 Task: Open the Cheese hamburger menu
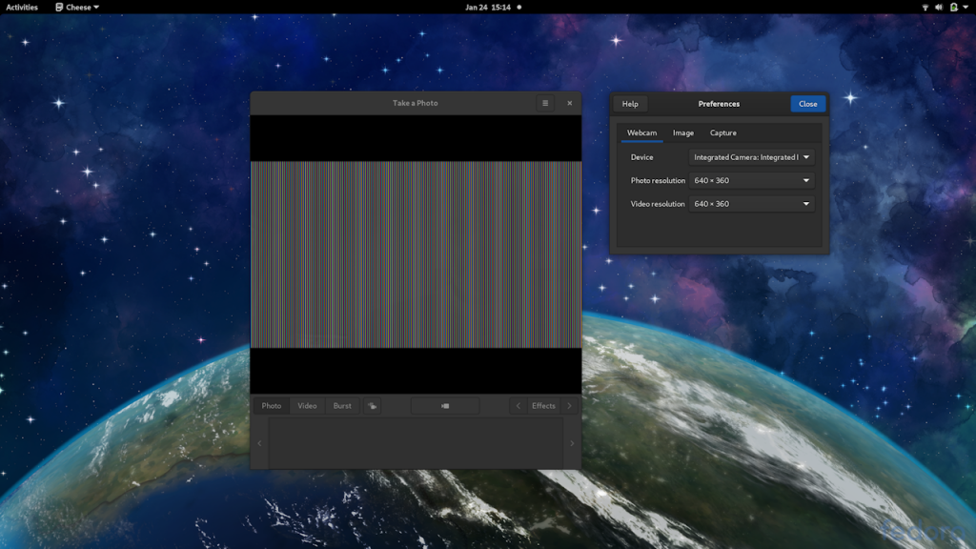pos(545,103)
